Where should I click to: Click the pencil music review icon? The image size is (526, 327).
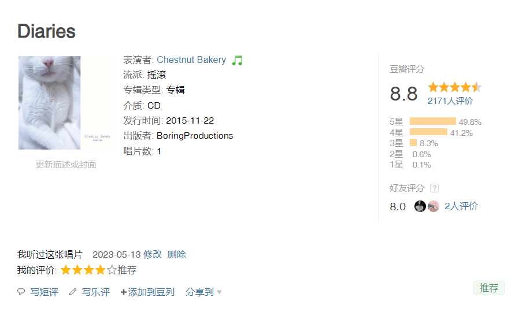click(x=72, y=292)
